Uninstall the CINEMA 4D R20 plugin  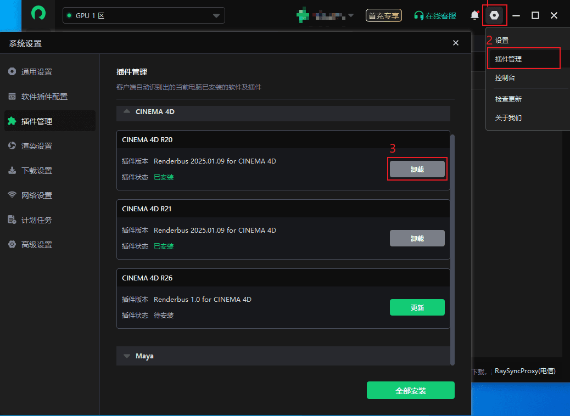pyautogui.click(x=417, y=169)
